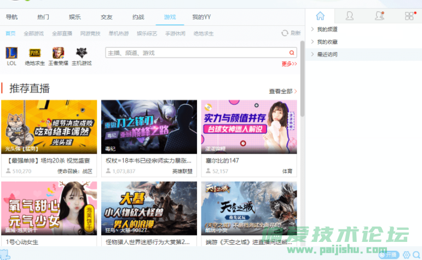Open the apps grid icon in right panel
The image size is (422, 260).
(x=409, y=16)
